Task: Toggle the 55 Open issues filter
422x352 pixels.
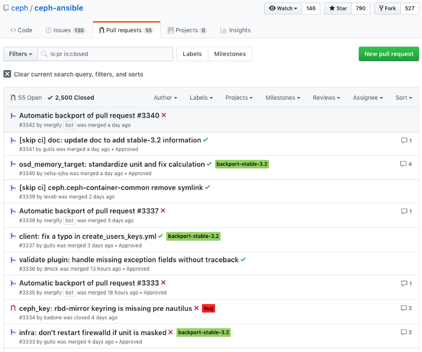Action: pos(26,97)
